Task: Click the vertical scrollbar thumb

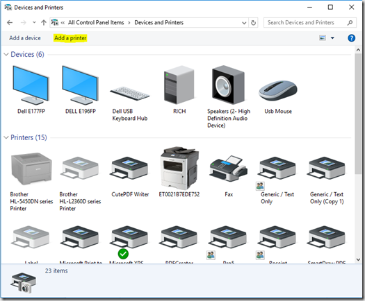Action: click(358, 113)
